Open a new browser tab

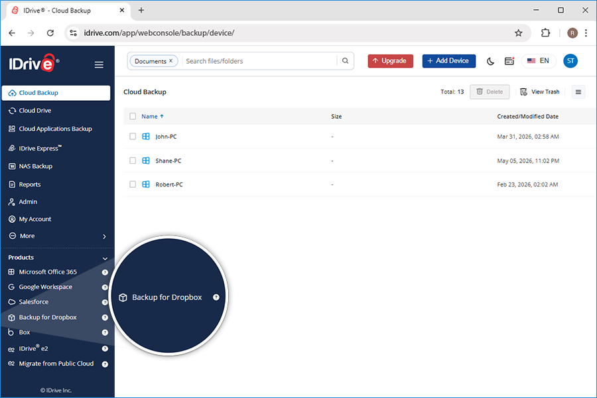[141, 11]
